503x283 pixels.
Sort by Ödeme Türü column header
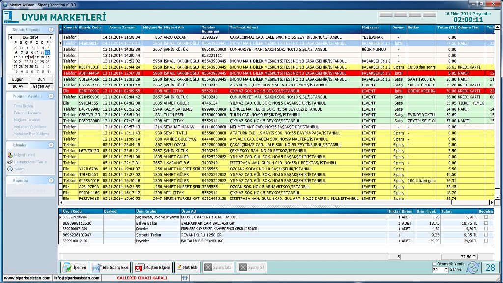[x=471, y=29]
